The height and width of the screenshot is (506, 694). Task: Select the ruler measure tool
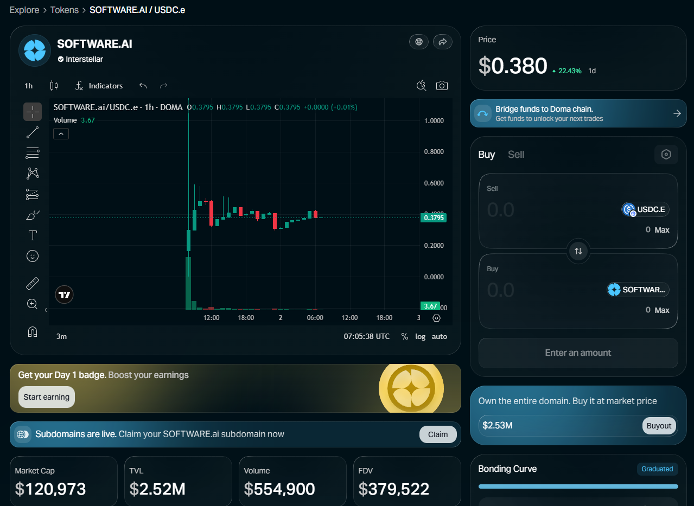(33, 283)
